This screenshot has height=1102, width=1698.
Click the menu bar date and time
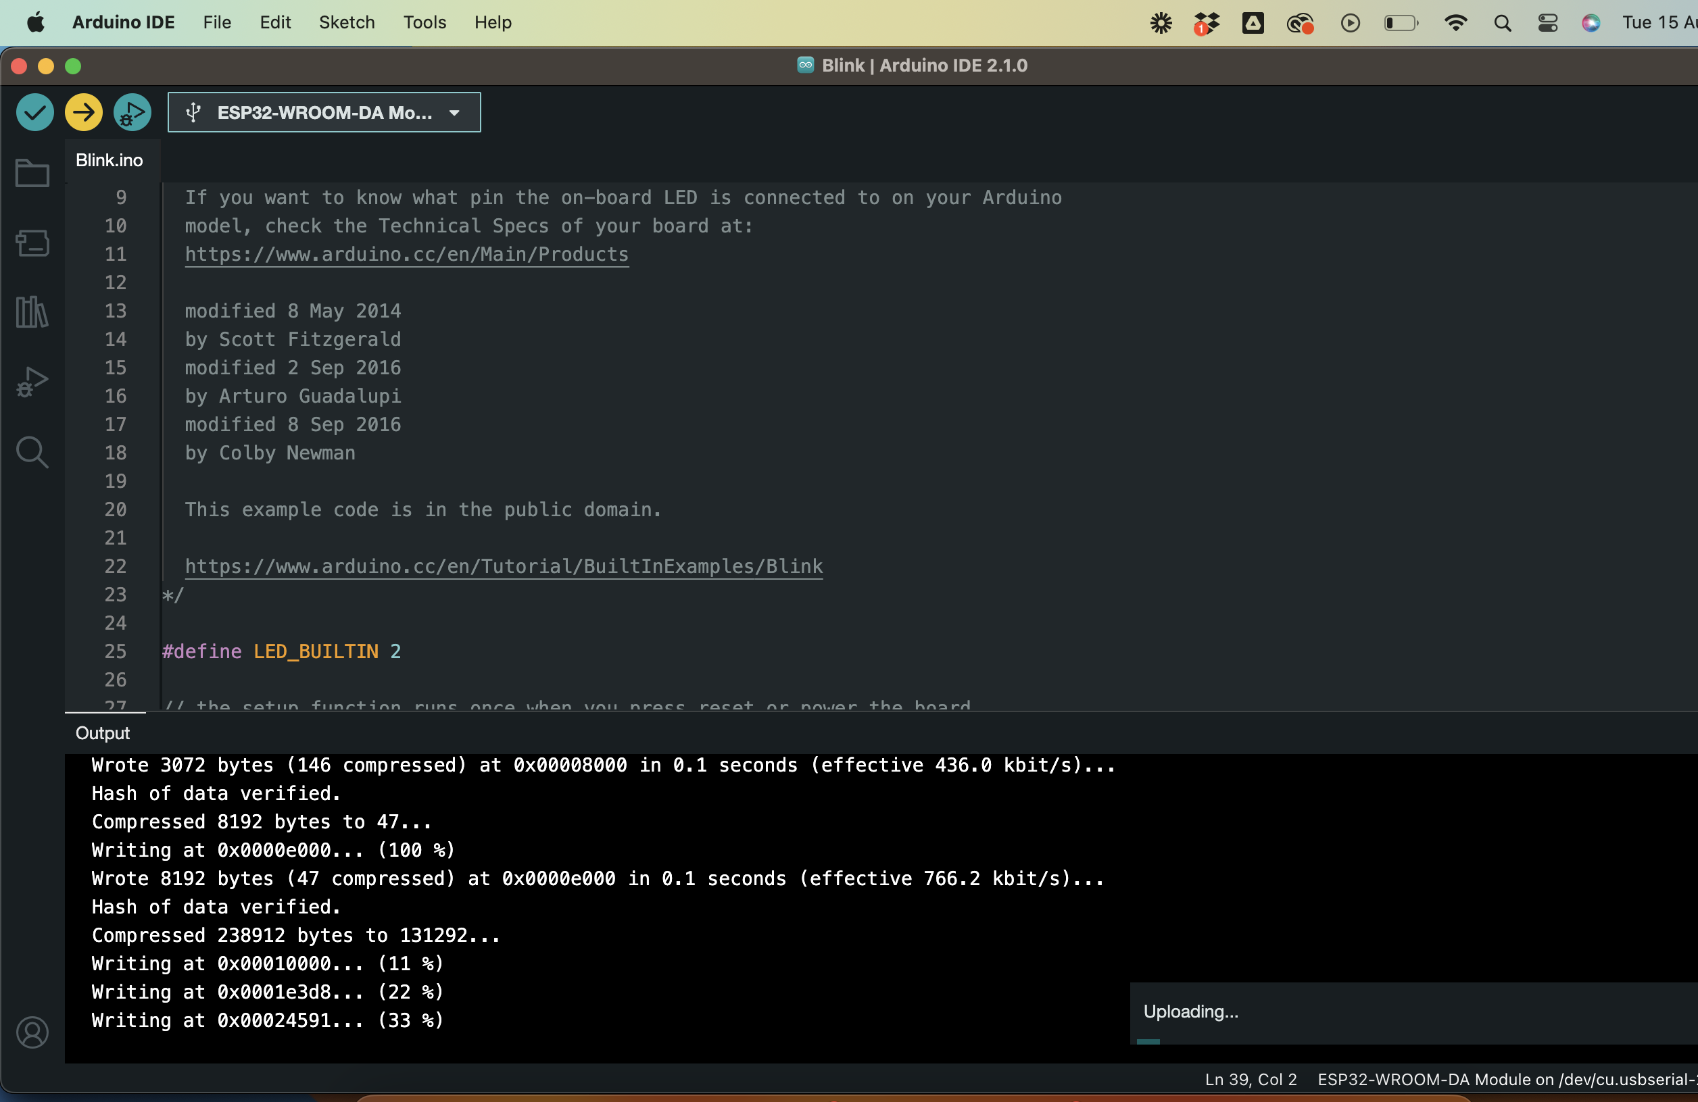[x=1659, y=23]
